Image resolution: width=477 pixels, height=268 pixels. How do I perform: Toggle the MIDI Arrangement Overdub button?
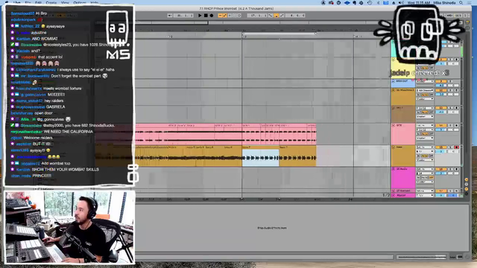tap(220, 16)
